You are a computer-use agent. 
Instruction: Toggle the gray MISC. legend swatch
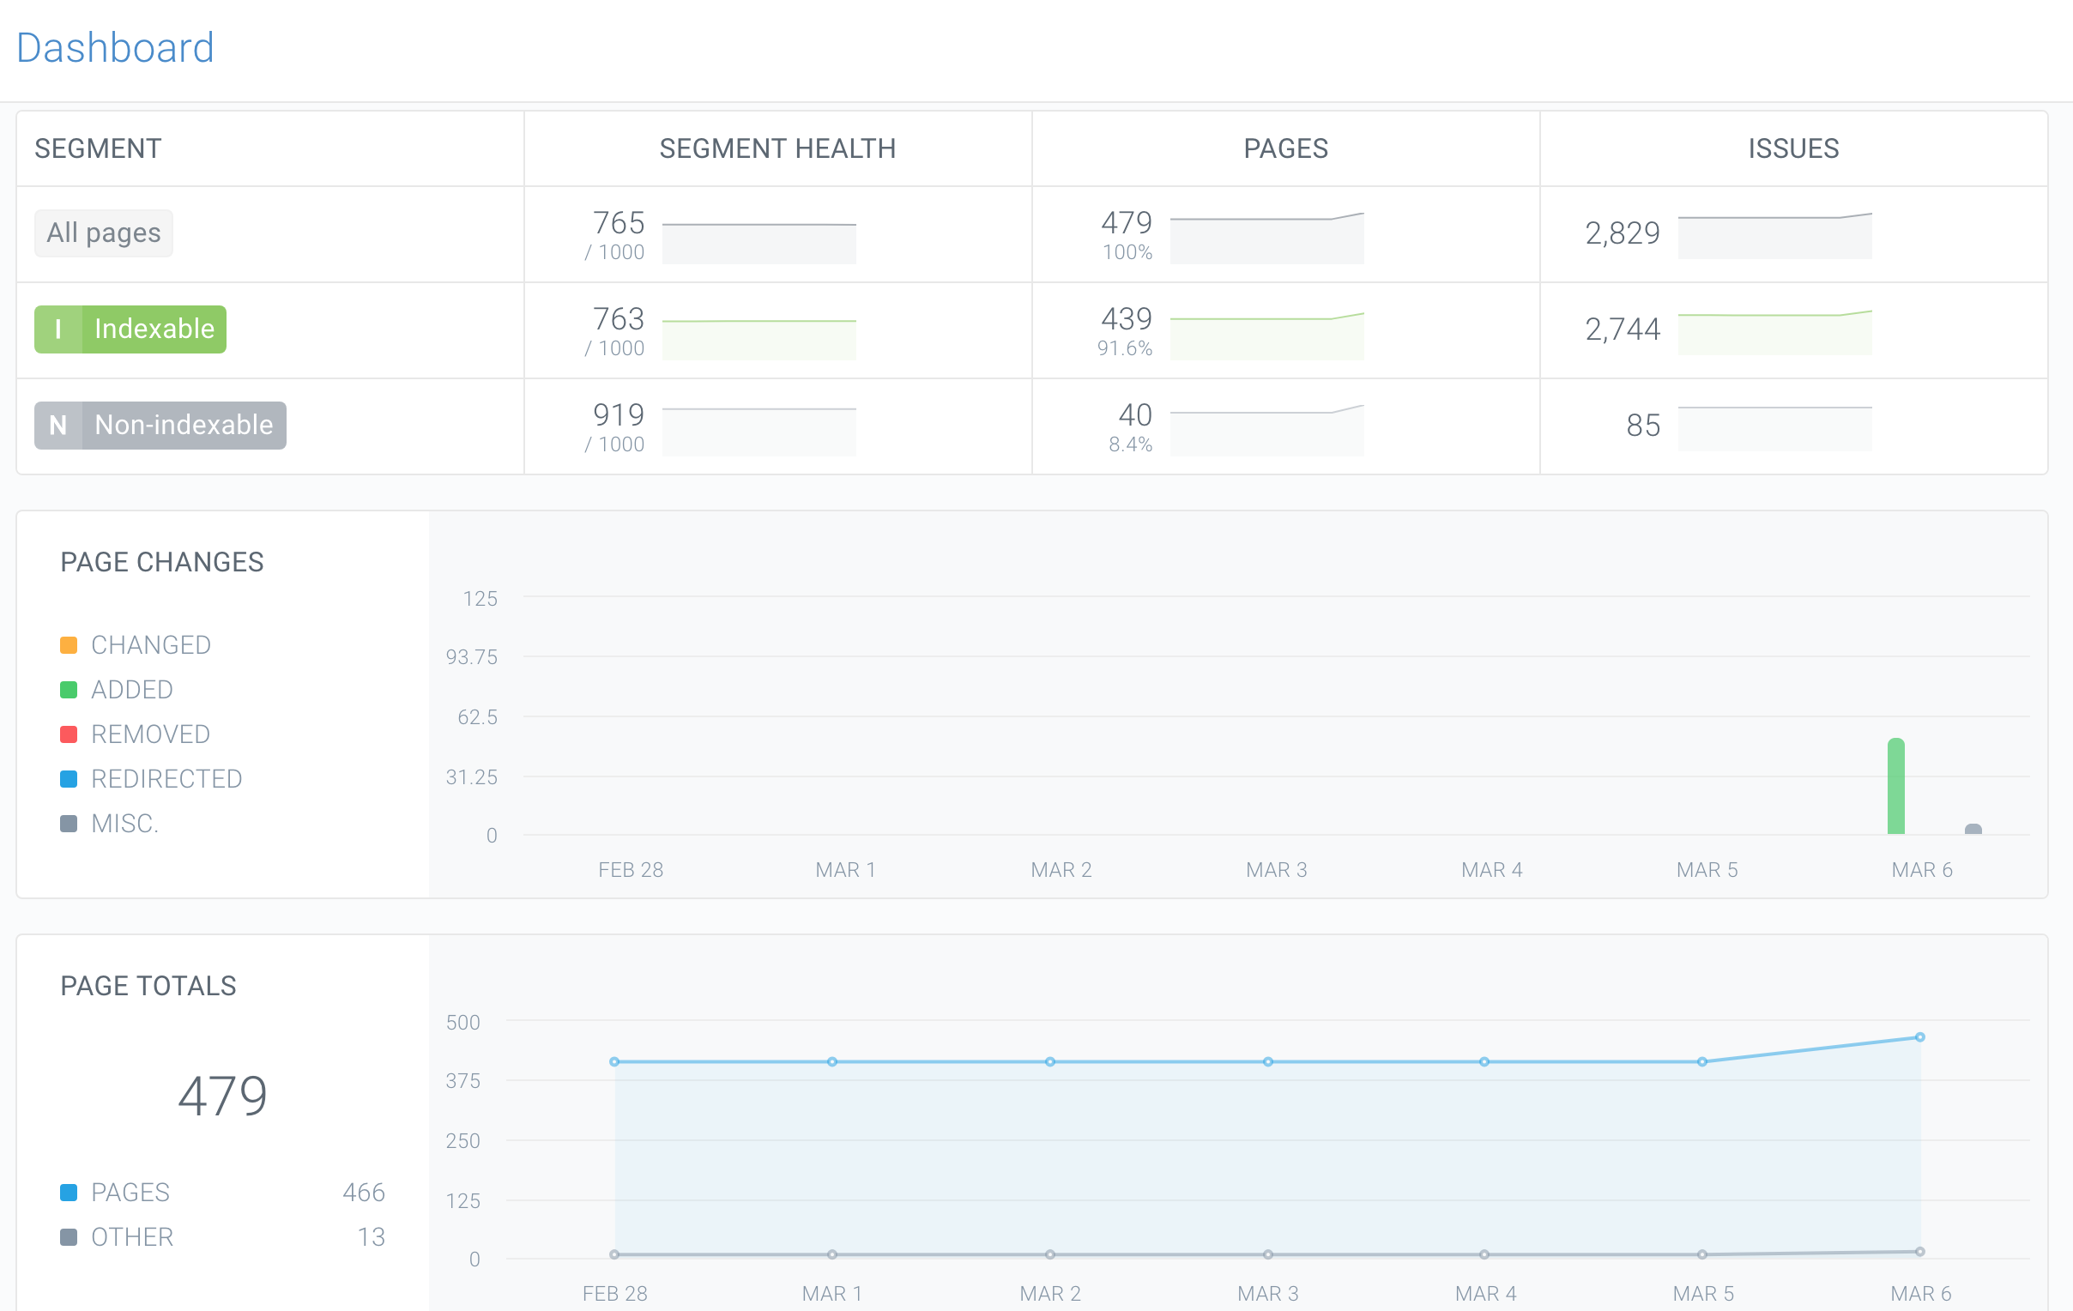click(x=69, y=825)
